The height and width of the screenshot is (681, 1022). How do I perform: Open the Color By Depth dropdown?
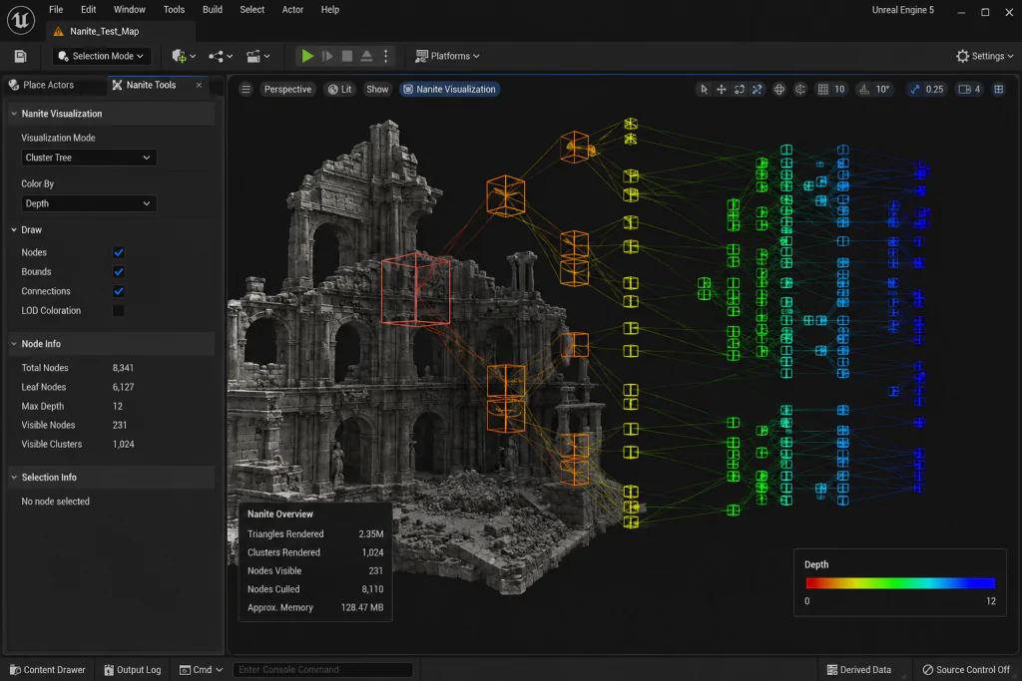point(88,203)
